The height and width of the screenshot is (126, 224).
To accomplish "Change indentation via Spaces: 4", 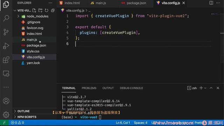I will coord(141,123).
